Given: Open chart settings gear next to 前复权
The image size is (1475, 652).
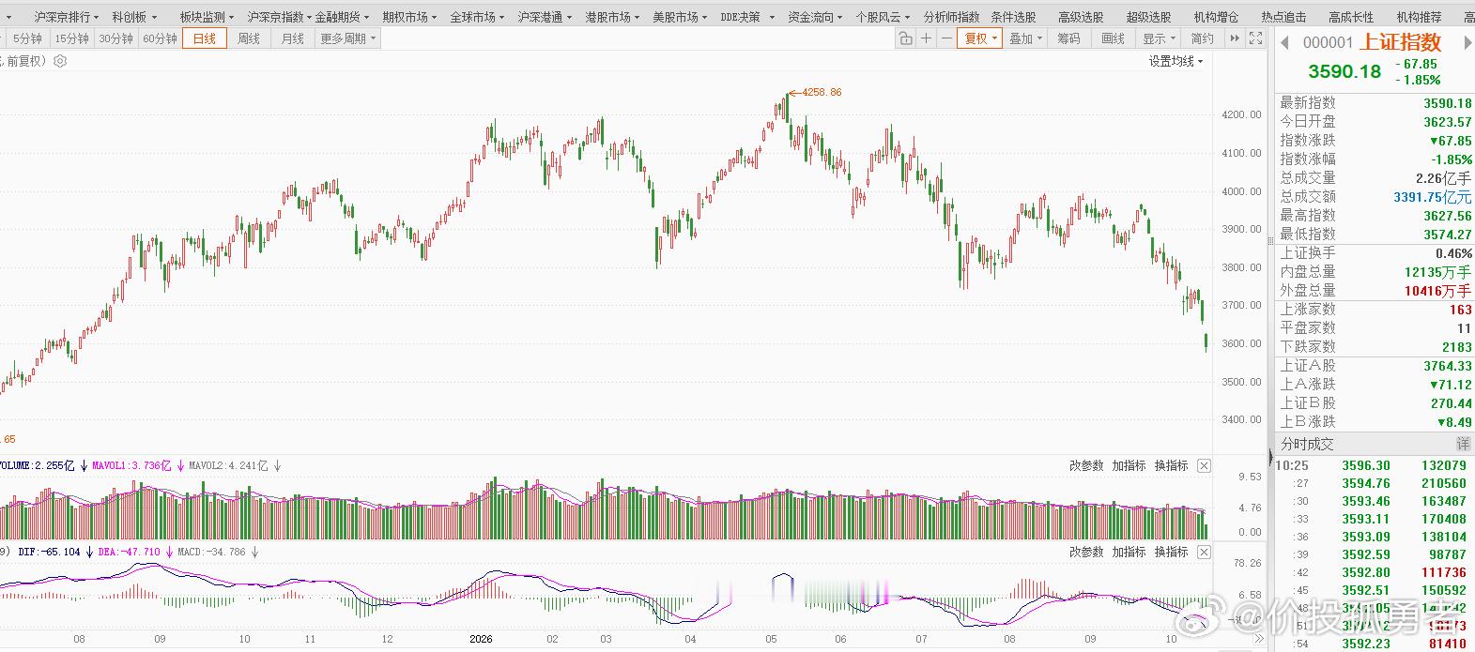Looking at the screenshot, I should coord(60,61).
